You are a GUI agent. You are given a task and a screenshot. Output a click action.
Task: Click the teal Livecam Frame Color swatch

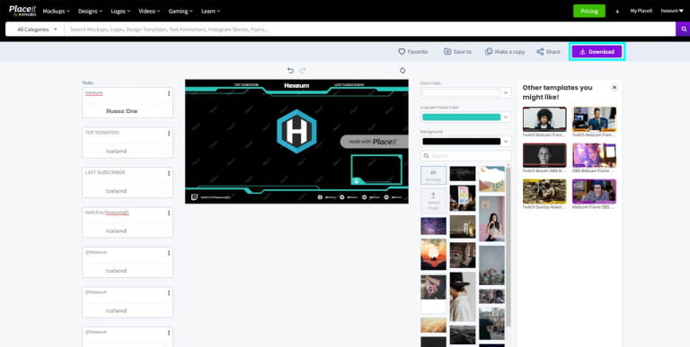click(461, 117)
